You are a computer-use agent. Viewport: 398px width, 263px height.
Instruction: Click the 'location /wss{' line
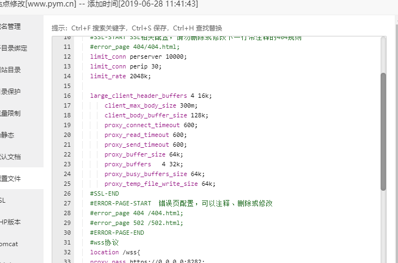(115, 252)
